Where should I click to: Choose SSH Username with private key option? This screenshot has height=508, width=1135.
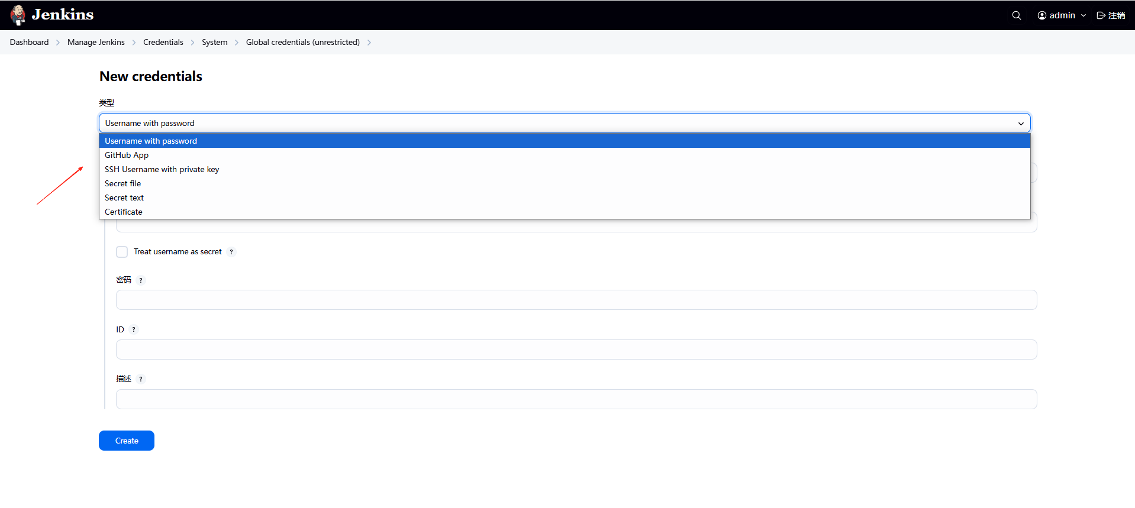(162, 169)
